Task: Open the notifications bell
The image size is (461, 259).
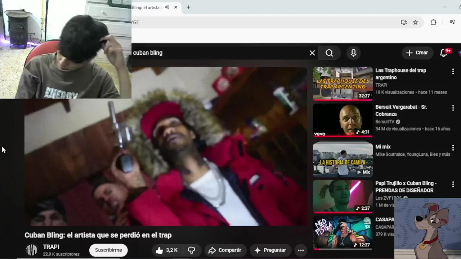Action: (444, 53)
